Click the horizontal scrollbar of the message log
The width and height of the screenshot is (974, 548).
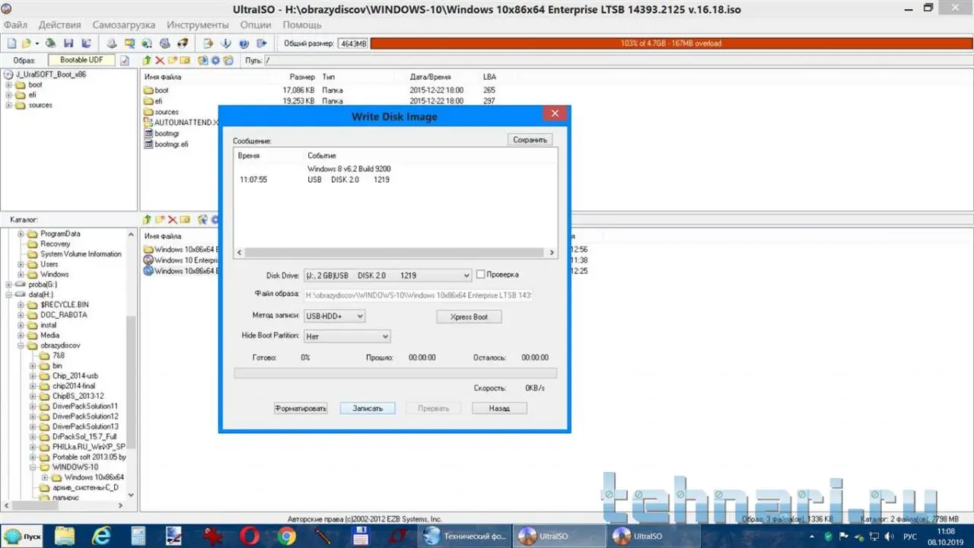[x=395, y=253]
